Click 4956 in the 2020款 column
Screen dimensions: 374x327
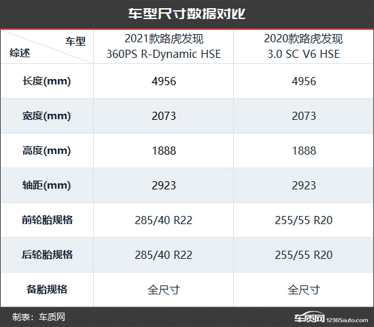[x=304, y=81]
